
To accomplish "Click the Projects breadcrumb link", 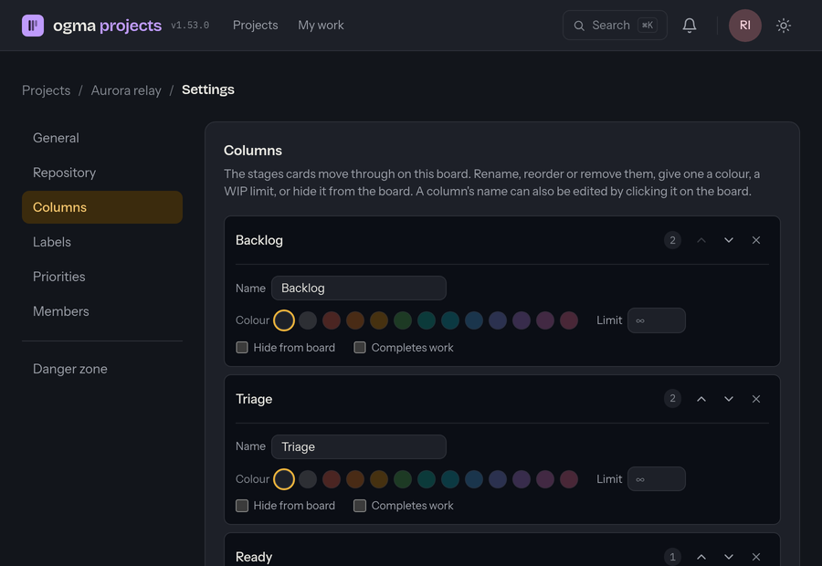I will pyautogui.click(x=47, y=90).
